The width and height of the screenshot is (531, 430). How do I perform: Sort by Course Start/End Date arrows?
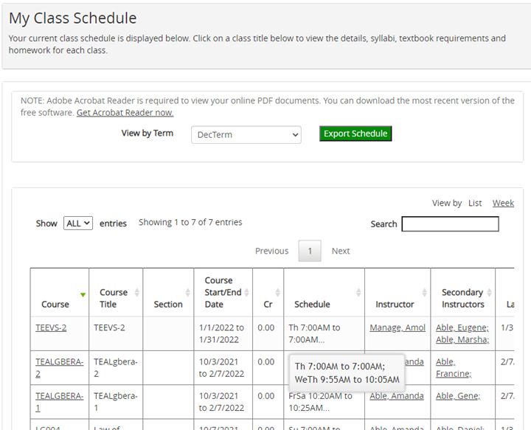[246, 293]
